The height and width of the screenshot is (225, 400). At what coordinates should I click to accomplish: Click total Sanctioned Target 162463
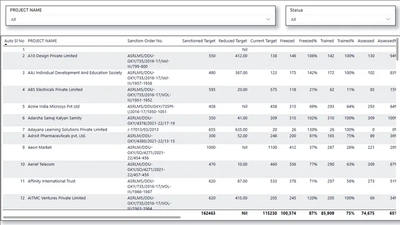click(x=208, y=213)
